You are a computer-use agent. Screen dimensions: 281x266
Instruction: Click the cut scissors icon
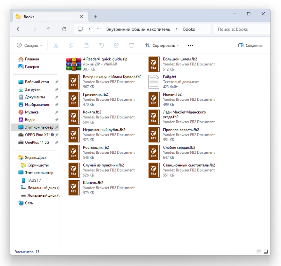[56, 46]
